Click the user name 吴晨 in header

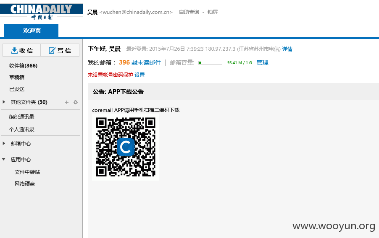[x=92, y=12]
